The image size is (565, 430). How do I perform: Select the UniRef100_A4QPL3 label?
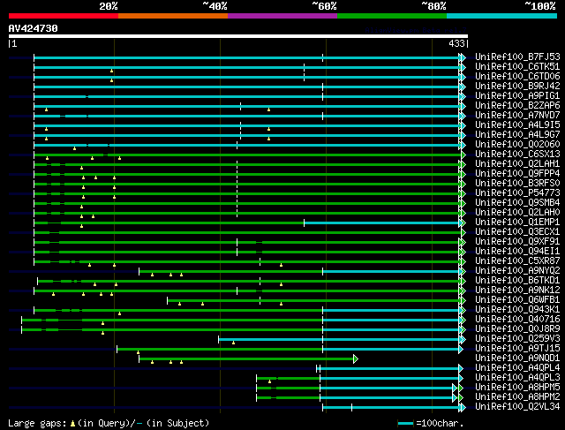517,378
